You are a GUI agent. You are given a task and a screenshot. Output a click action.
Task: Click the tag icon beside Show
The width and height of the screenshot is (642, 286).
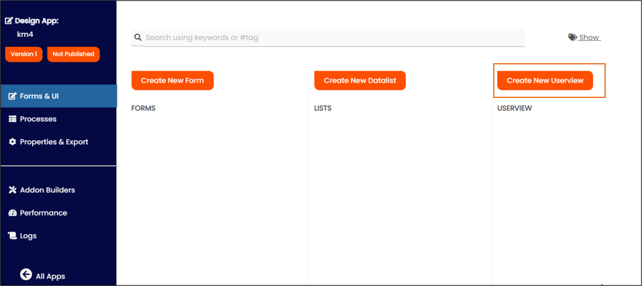pos(572,38)
